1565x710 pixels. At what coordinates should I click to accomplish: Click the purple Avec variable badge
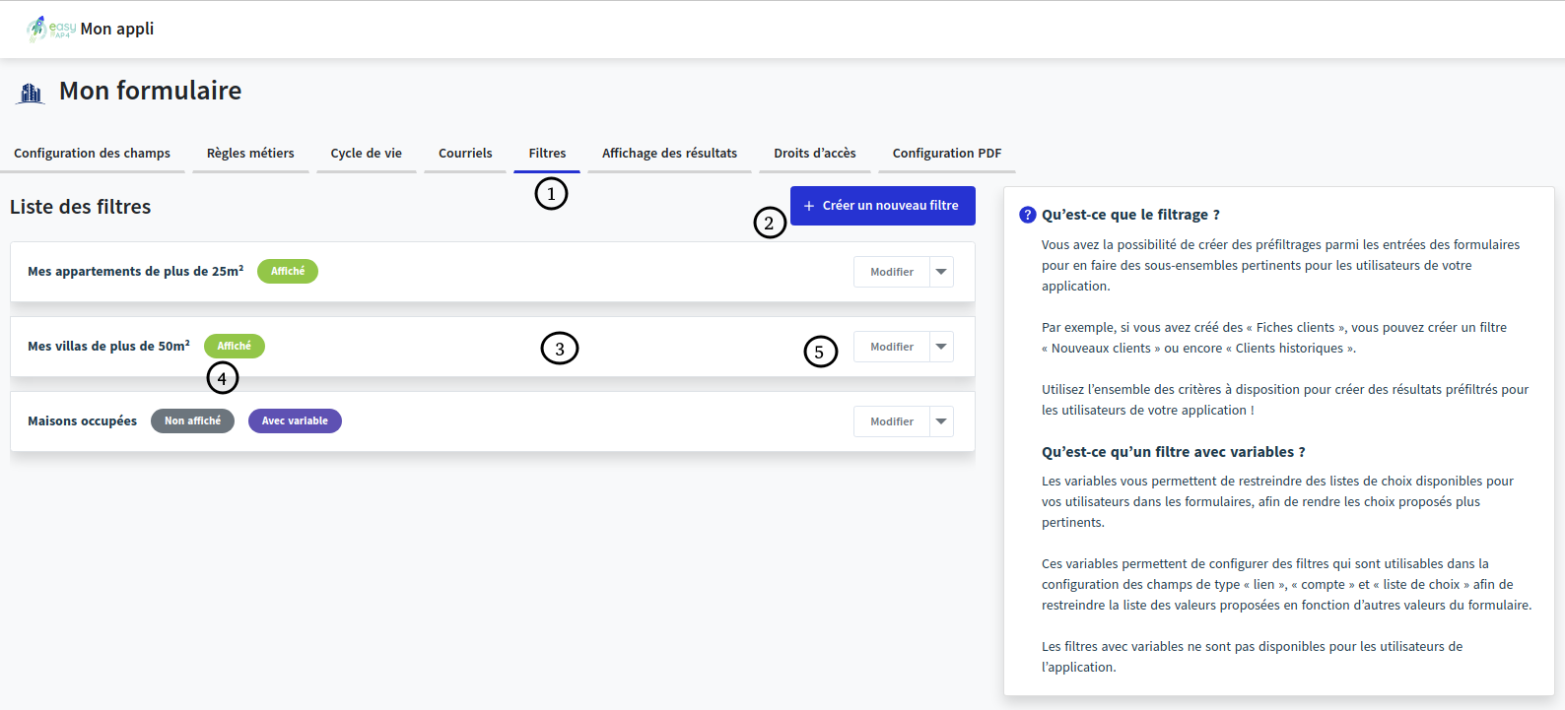(295, 421)
